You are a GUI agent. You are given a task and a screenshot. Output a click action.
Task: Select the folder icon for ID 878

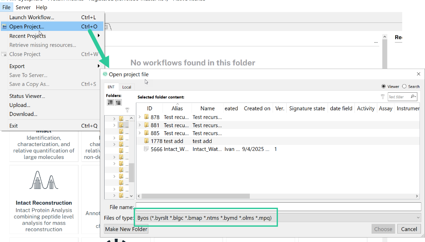[146, 117]
